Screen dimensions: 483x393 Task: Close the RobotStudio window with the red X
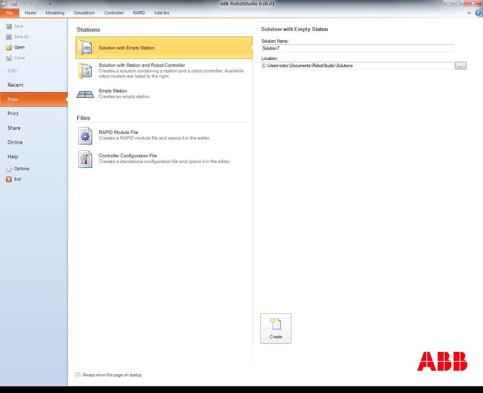tap(473, 3)
